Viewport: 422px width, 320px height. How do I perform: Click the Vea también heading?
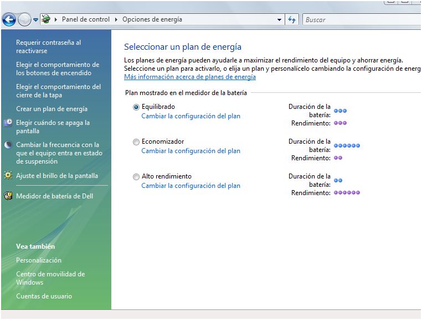35,246
